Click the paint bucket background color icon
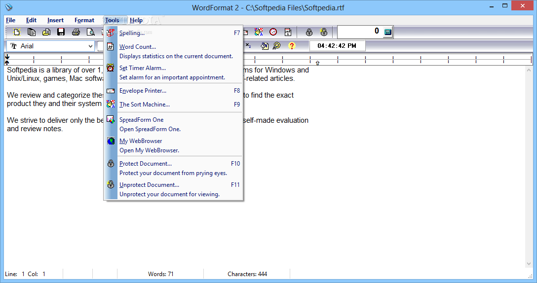The image size is (537, 283). coord(265,46)
